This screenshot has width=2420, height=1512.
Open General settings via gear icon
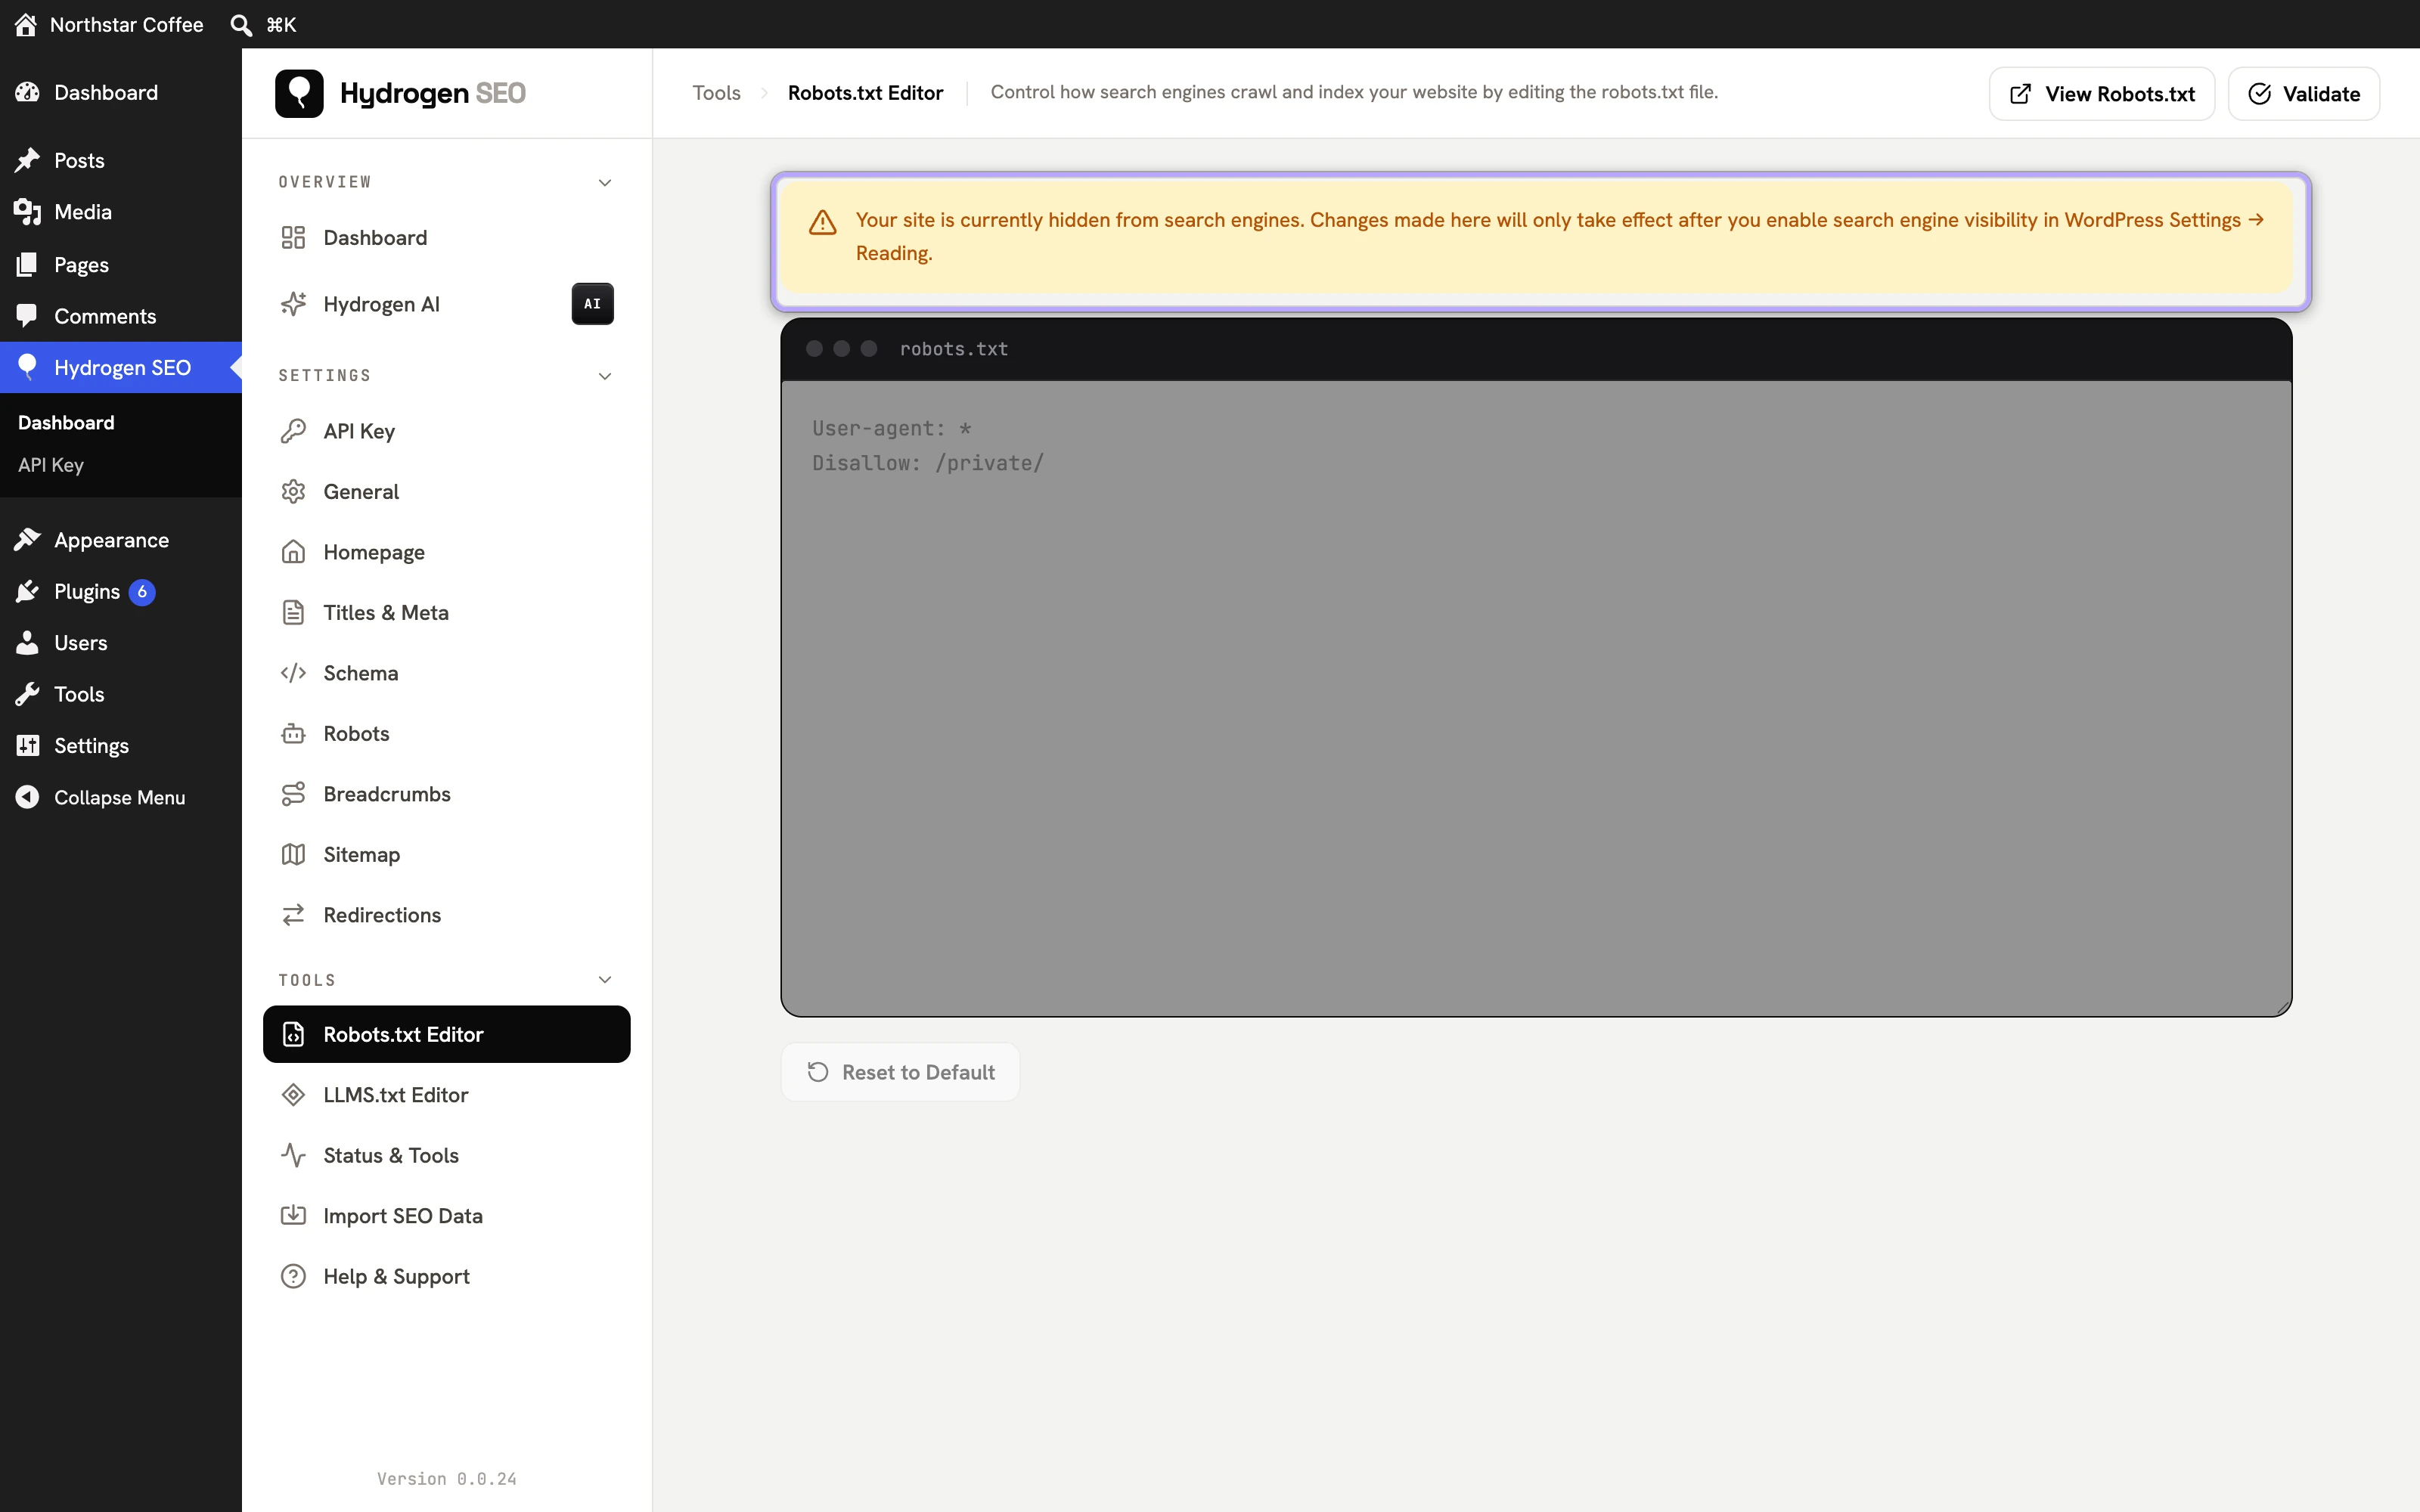pos(293,492)
